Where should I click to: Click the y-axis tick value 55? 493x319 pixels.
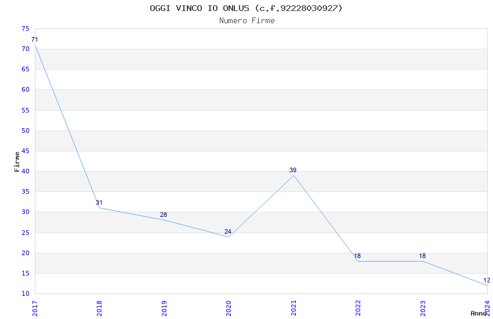(x=26, y=110)
